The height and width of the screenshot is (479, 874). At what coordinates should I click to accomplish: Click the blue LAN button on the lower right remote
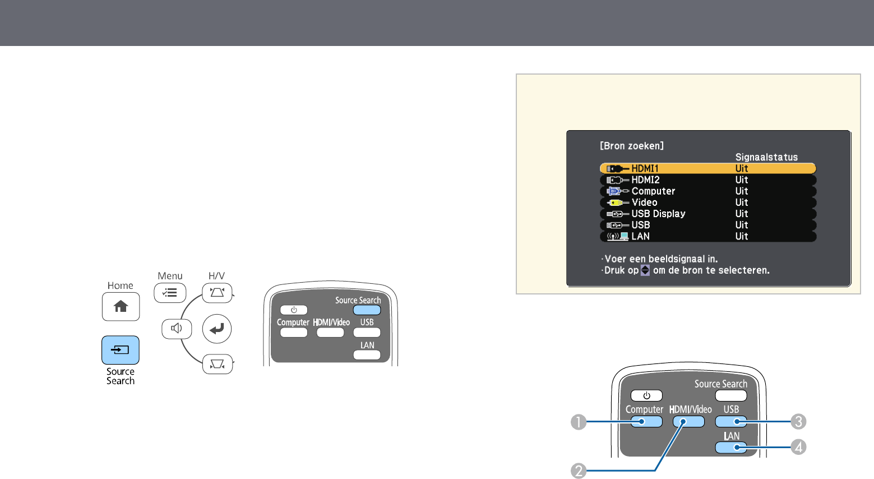[731, 448]
